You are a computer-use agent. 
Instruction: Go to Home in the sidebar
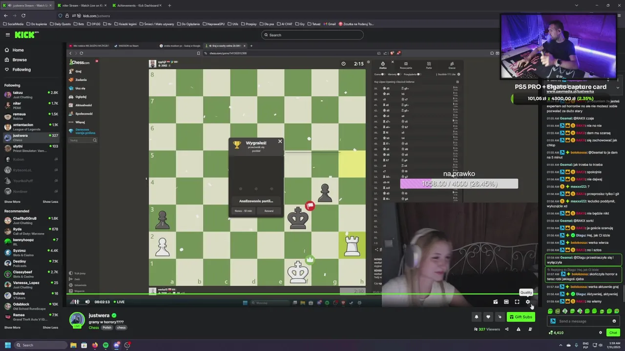18,50
